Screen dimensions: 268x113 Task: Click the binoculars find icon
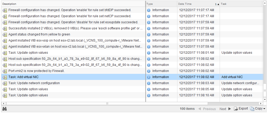[5, 109]
